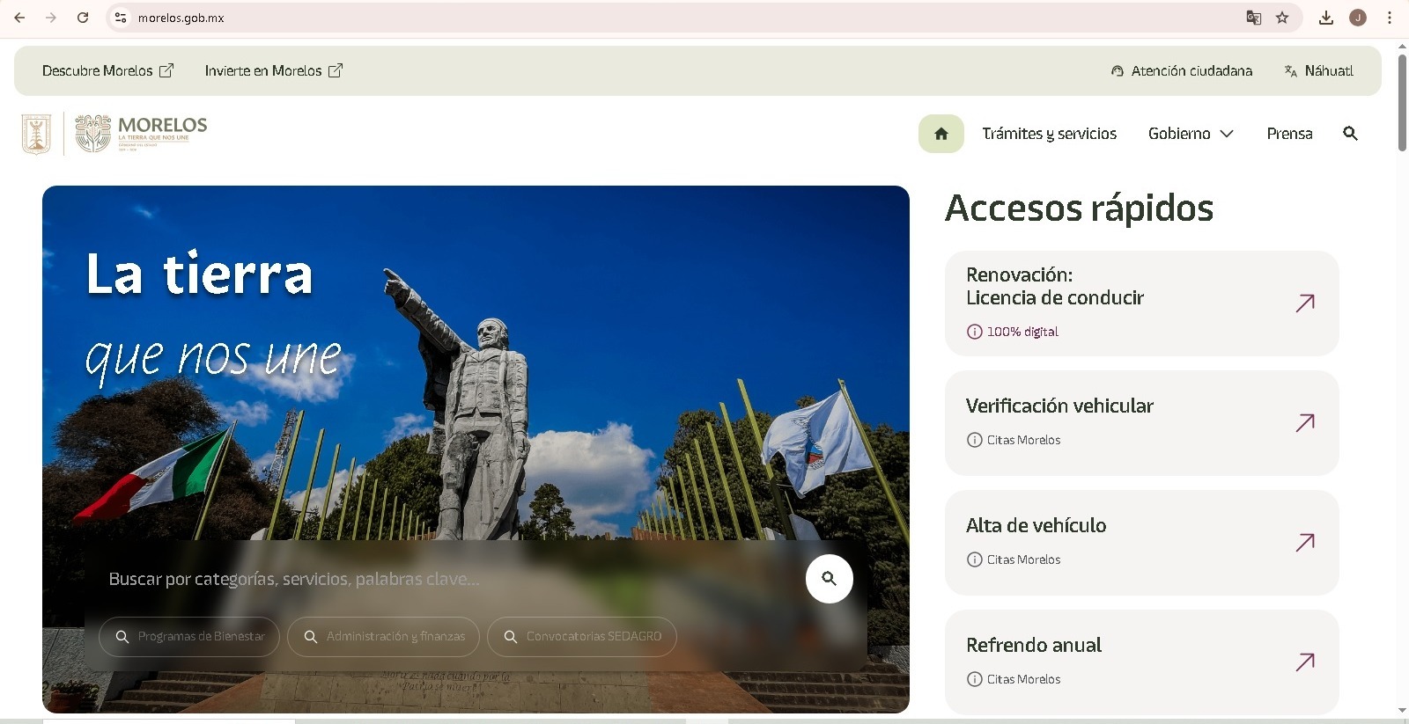Viewport: 1409px width, 724px height.
Task: Expand the Gobierno dropdown menu
Action: 1191,134
